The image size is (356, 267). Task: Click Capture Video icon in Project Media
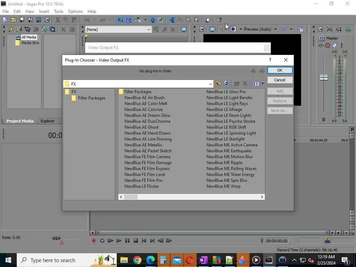coord(27,29)
